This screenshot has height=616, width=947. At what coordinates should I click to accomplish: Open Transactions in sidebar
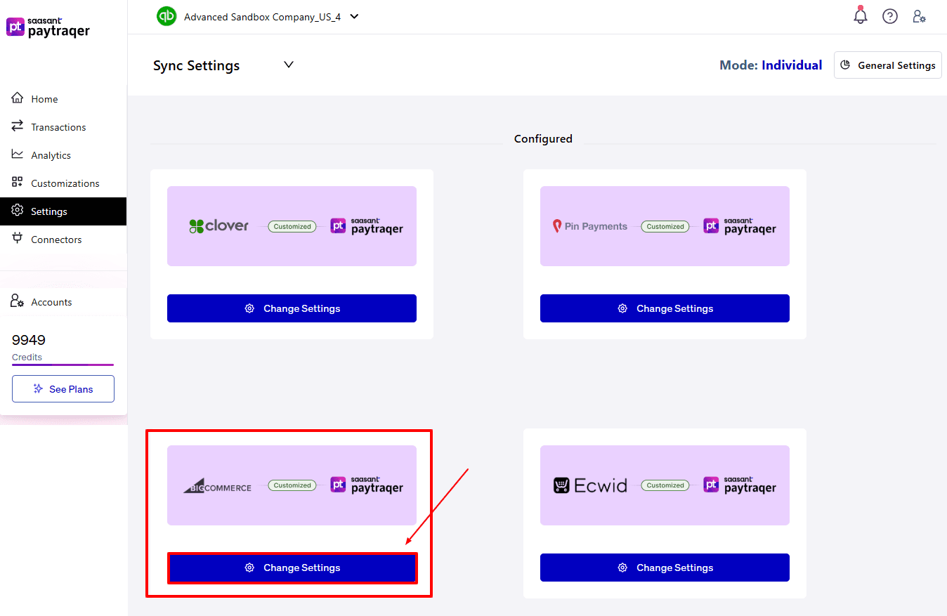[63, 127]
